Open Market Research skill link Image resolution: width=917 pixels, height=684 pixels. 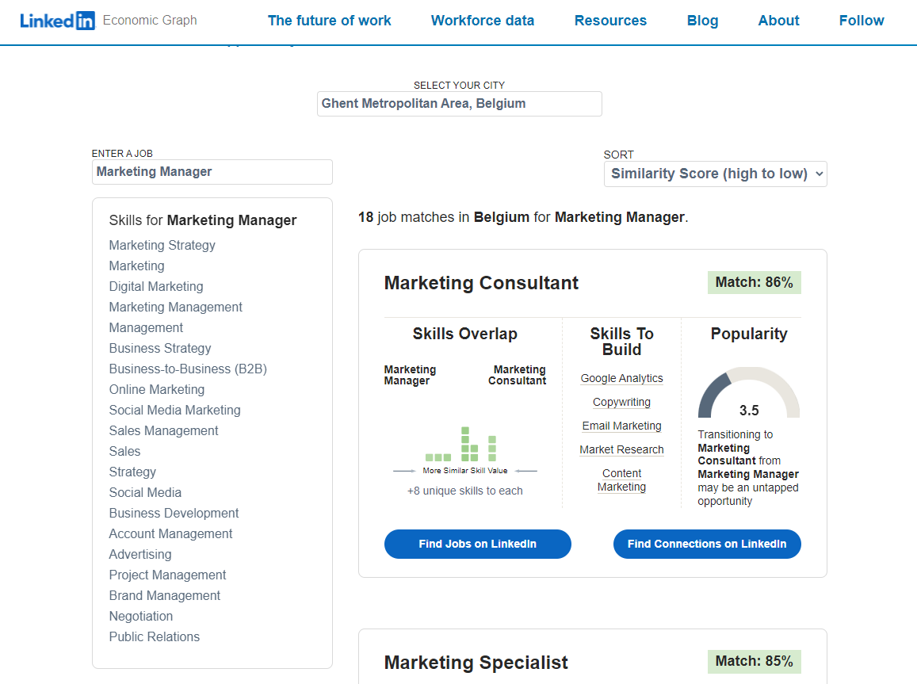621,449
